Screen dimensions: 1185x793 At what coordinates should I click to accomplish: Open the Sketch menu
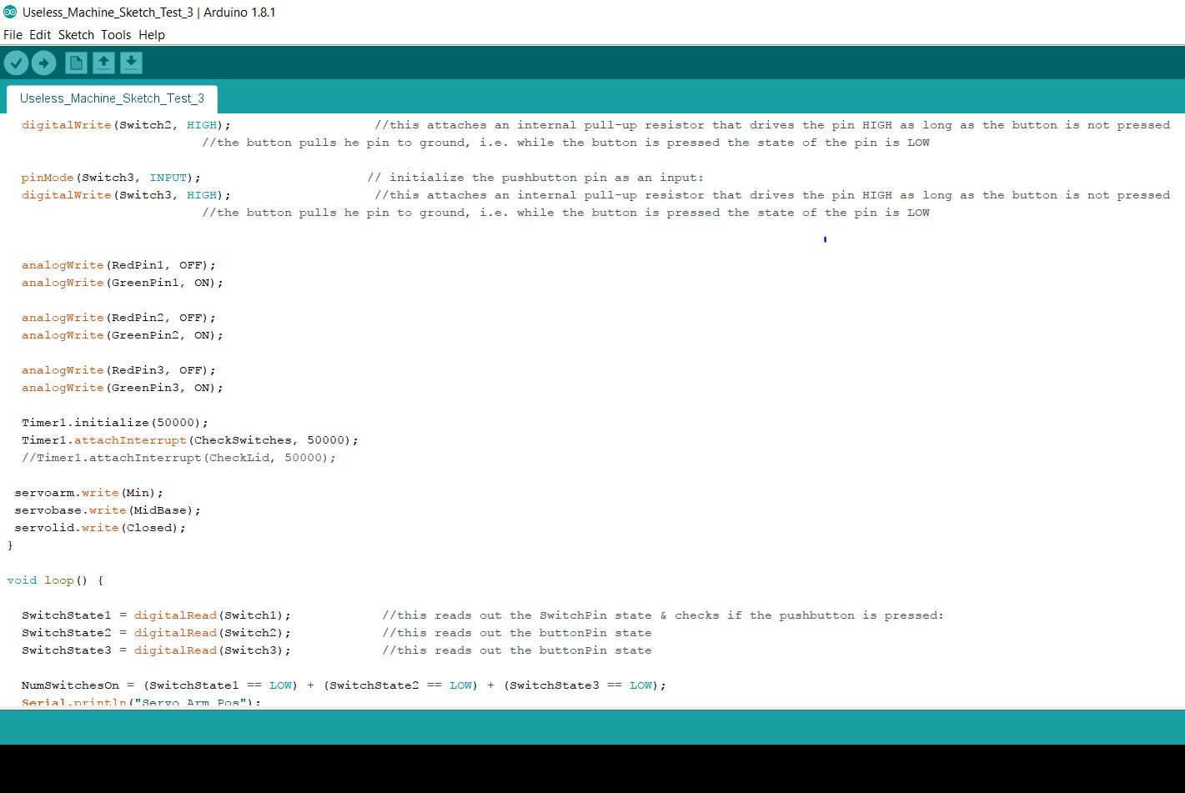click(76, 35)
